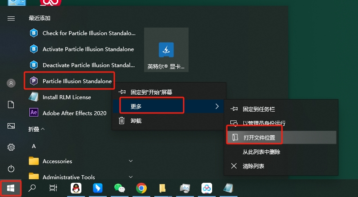Open the yellow folder taskbar icon
This screenshot has height=197, width=358.
pyautogui.click(x=162, y=188)
